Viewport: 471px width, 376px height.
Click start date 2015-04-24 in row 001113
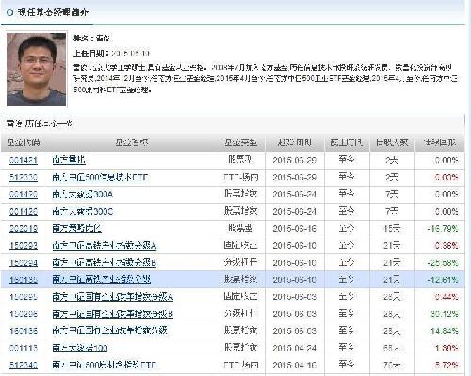pyautogui.click(x=295, y=348)
